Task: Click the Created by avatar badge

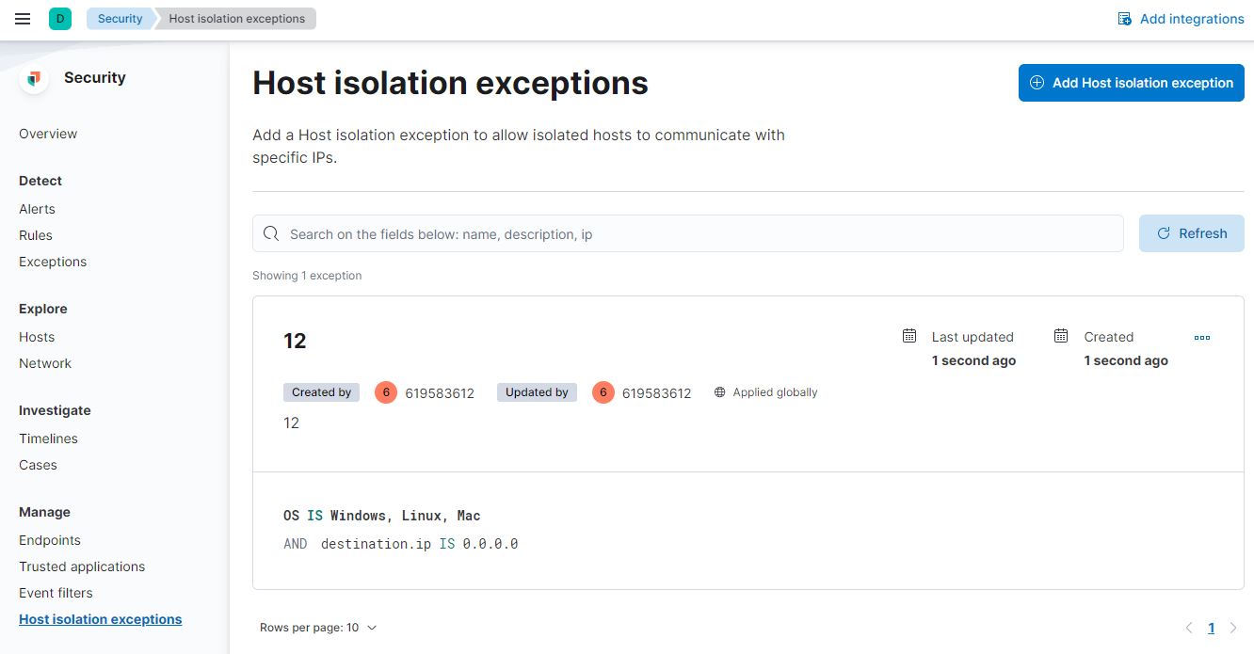Action: tap(386, 392)
